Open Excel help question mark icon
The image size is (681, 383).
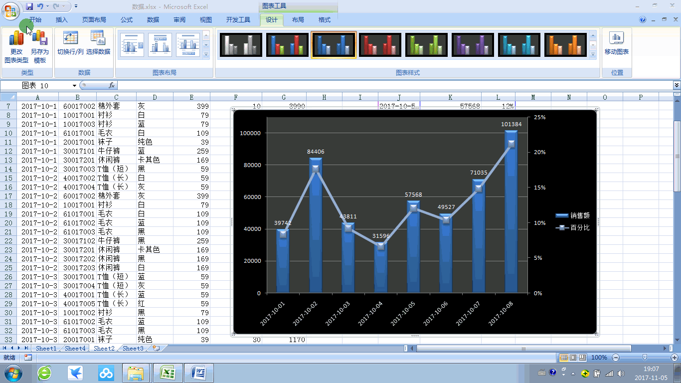coord(643,19)
